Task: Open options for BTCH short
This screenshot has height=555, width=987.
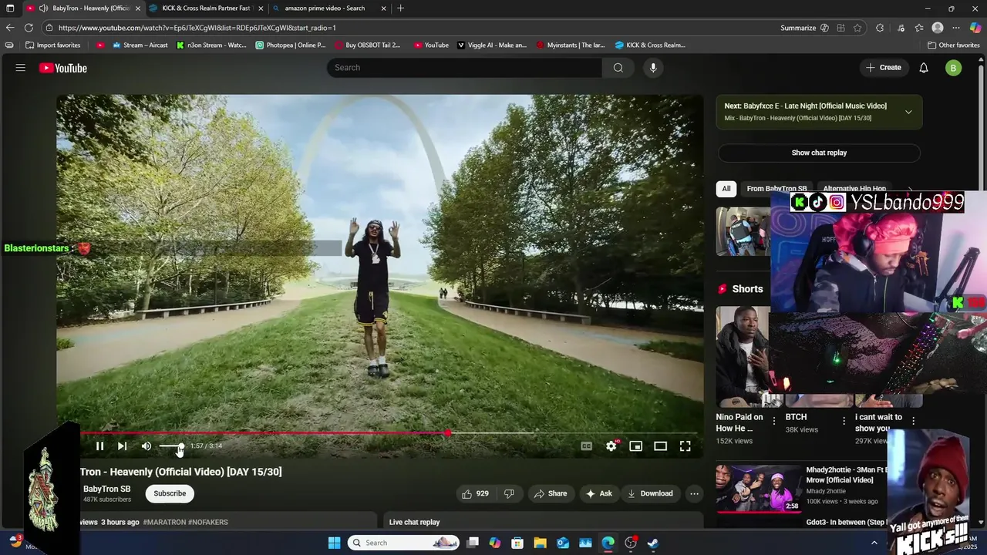Action: (844, 421)
